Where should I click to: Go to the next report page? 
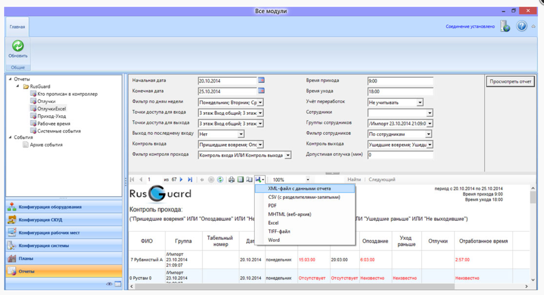pyautogui.click(x=181, y=180)
